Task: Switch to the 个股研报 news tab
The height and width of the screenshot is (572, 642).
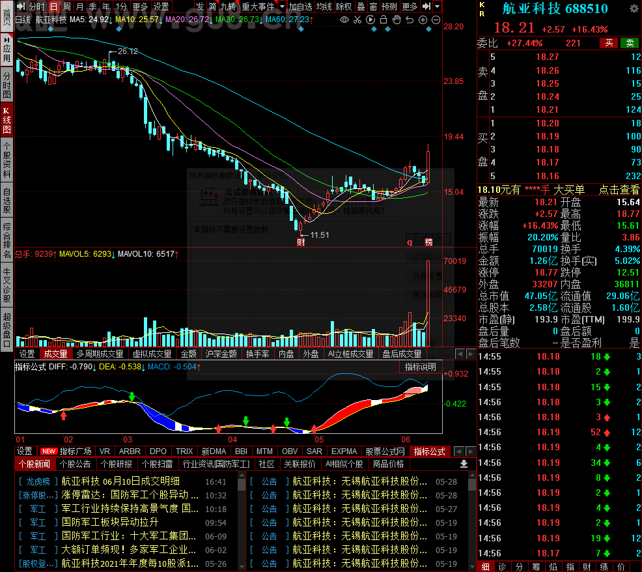Action: pos(117,465)
